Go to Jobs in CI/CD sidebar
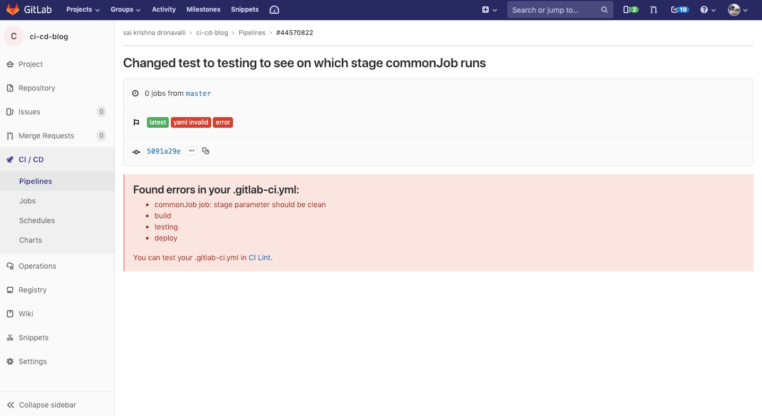Viewport: 762px width, 416px height. coord(28,201)
